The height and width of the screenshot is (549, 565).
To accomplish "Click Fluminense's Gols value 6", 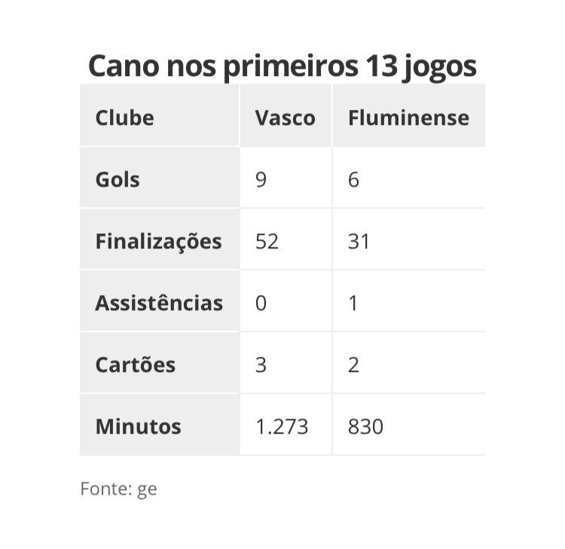I will click(353, 180).
